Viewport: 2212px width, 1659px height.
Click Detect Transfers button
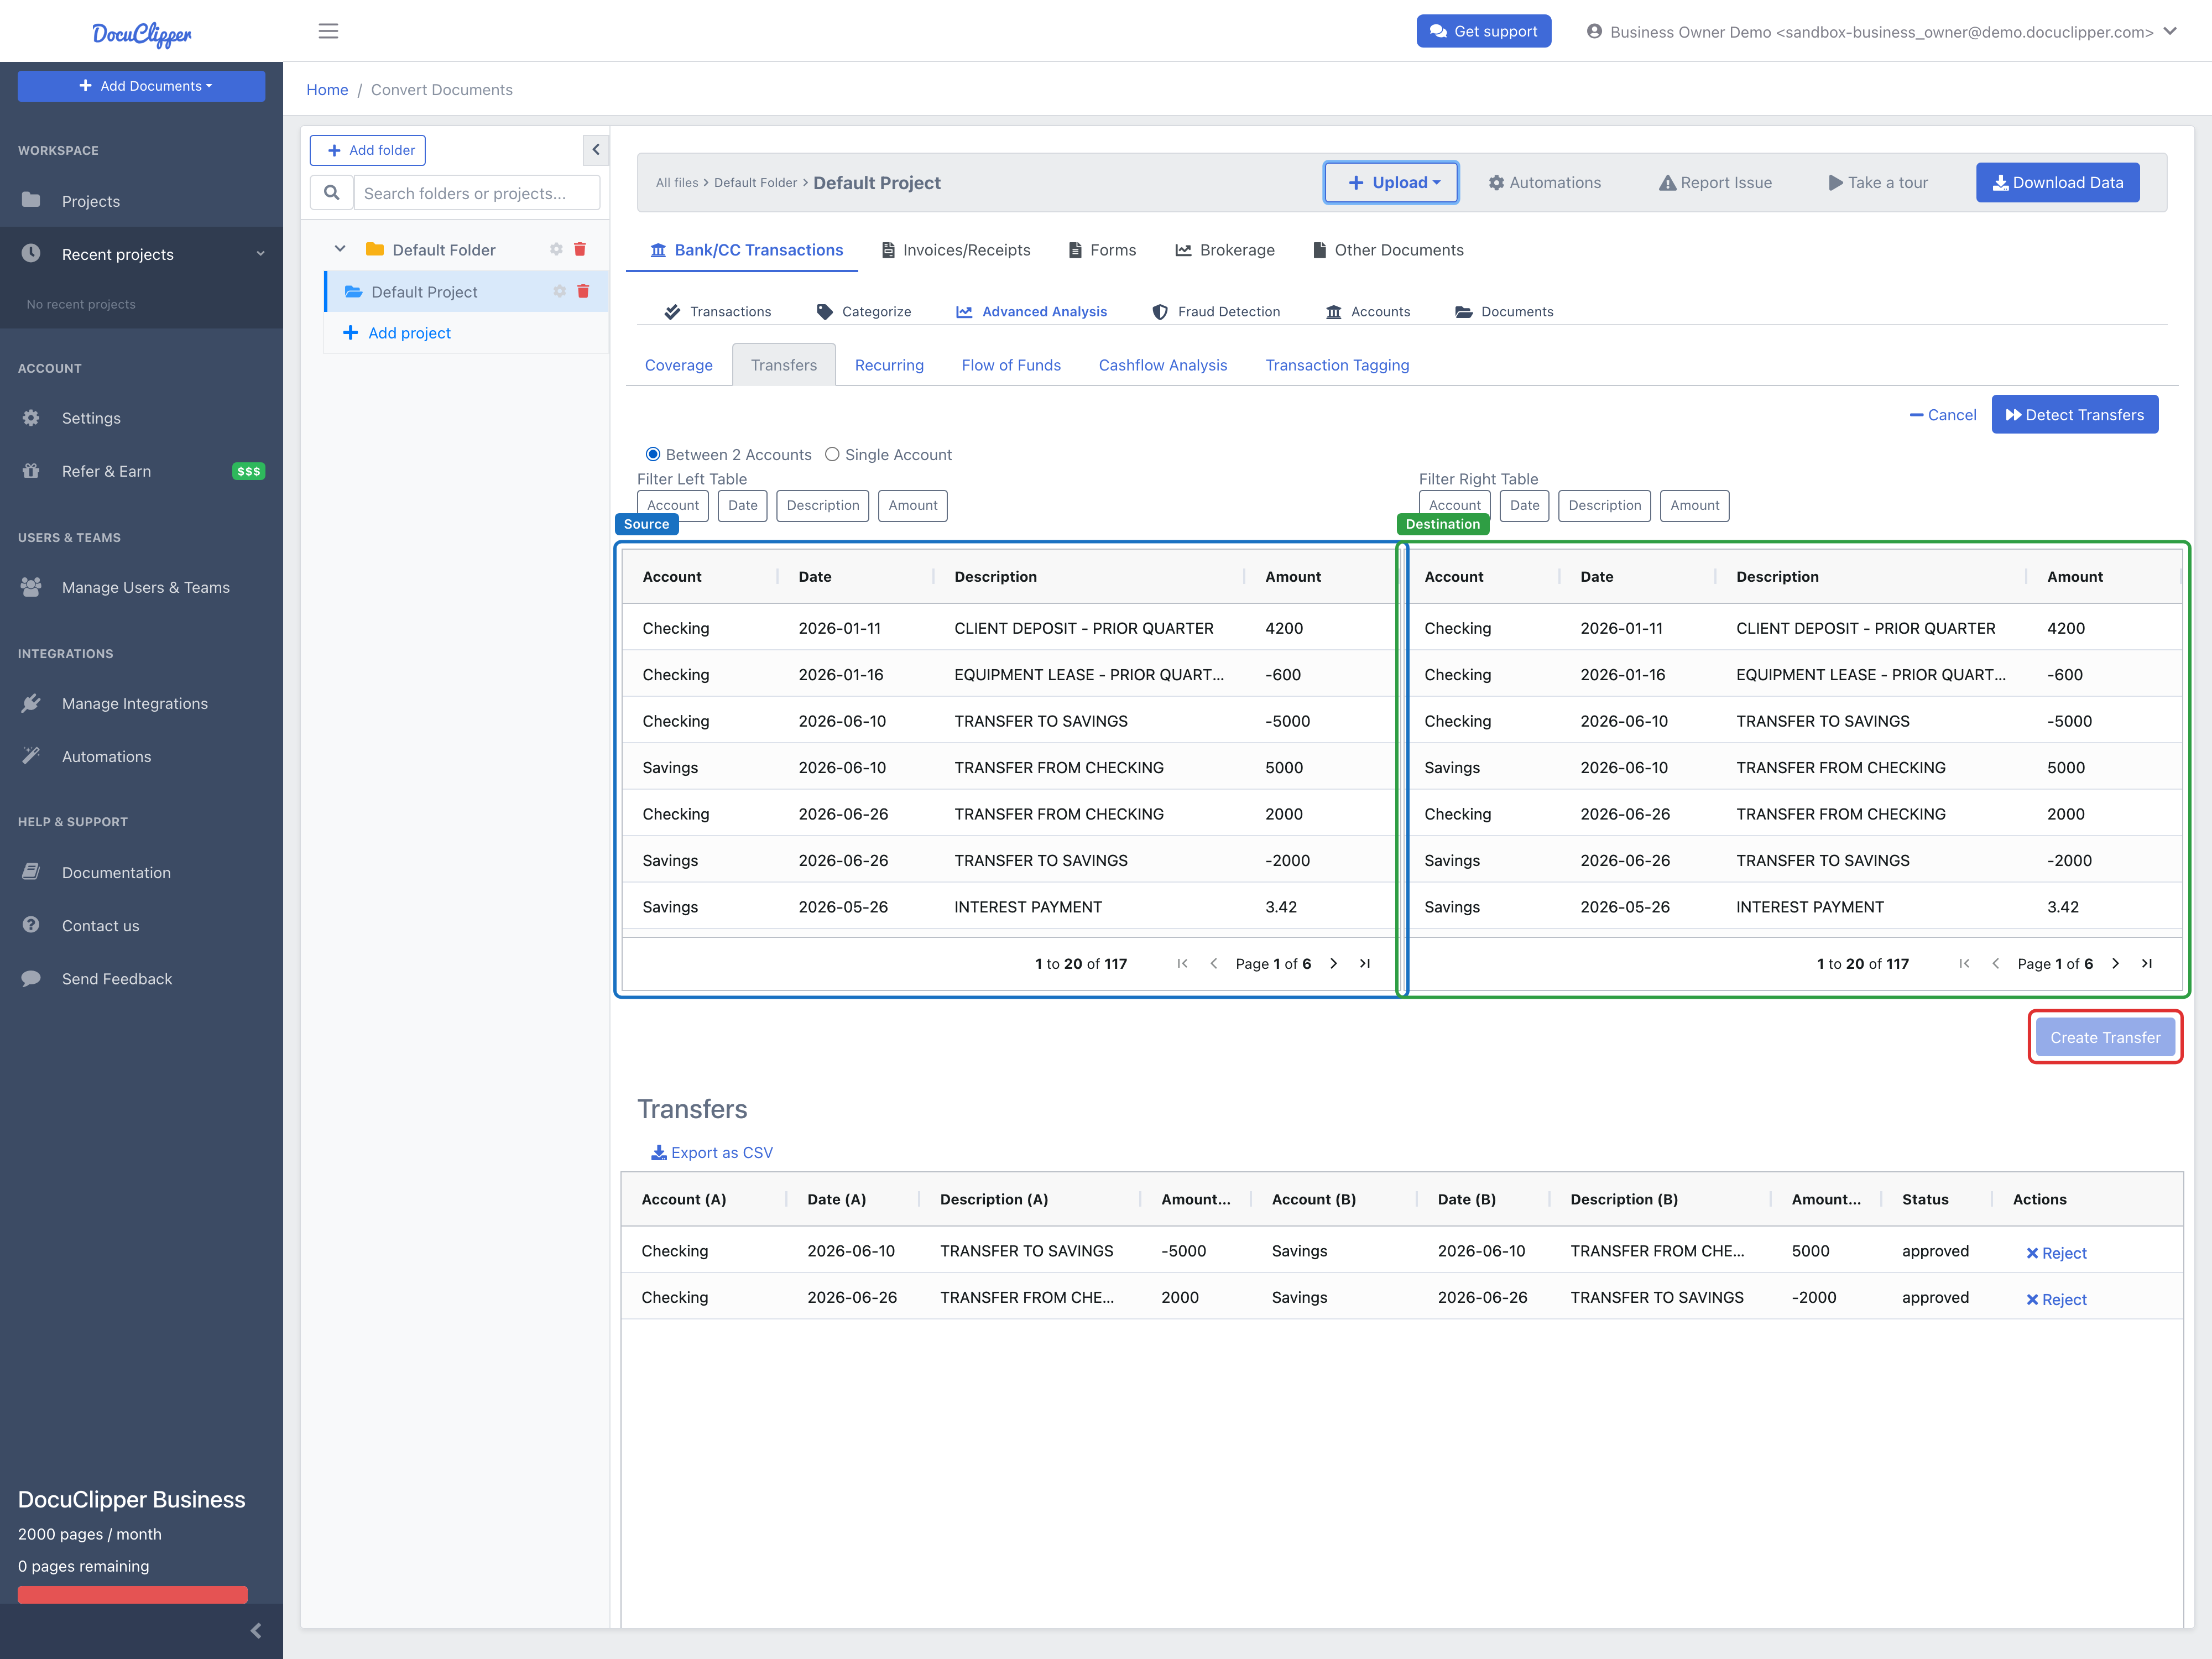(x=2074, y=414)
